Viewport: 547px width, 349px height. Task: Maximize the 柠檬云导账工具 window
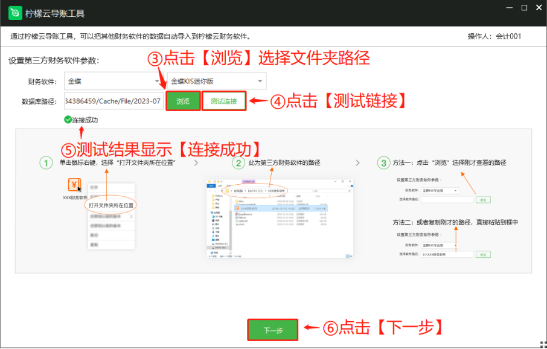(x=524, y=8)
